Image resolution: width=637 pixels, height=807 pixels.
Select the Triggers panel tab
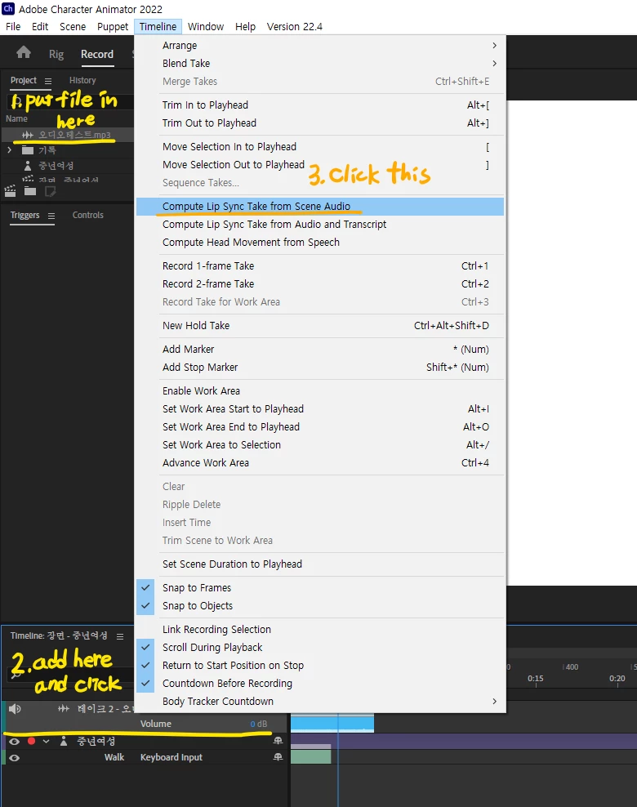pyautogui.click(x=24, y=215)
